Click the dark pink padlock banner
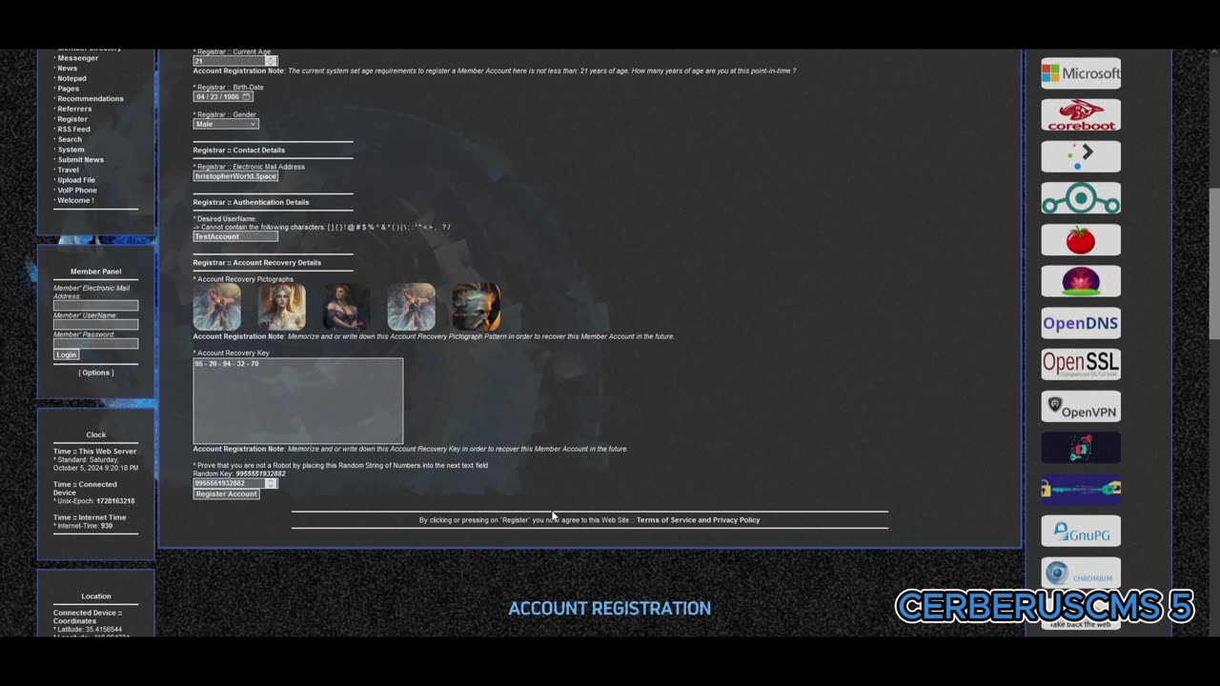This screenshot has width=1220, height=686. point(1081,448)
